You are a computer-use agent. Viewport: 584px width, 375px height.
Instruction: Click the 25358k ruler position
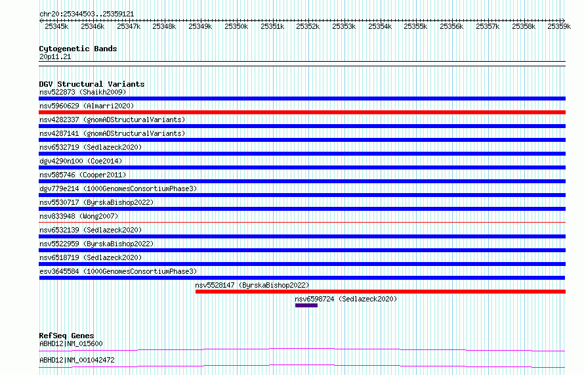(x=524, y=26)
